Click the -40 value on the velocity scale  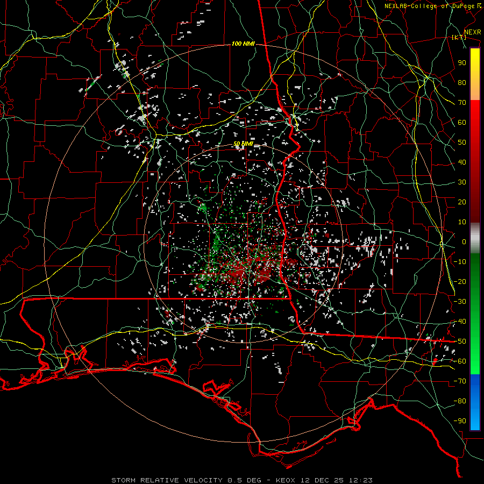coord(460,322)
